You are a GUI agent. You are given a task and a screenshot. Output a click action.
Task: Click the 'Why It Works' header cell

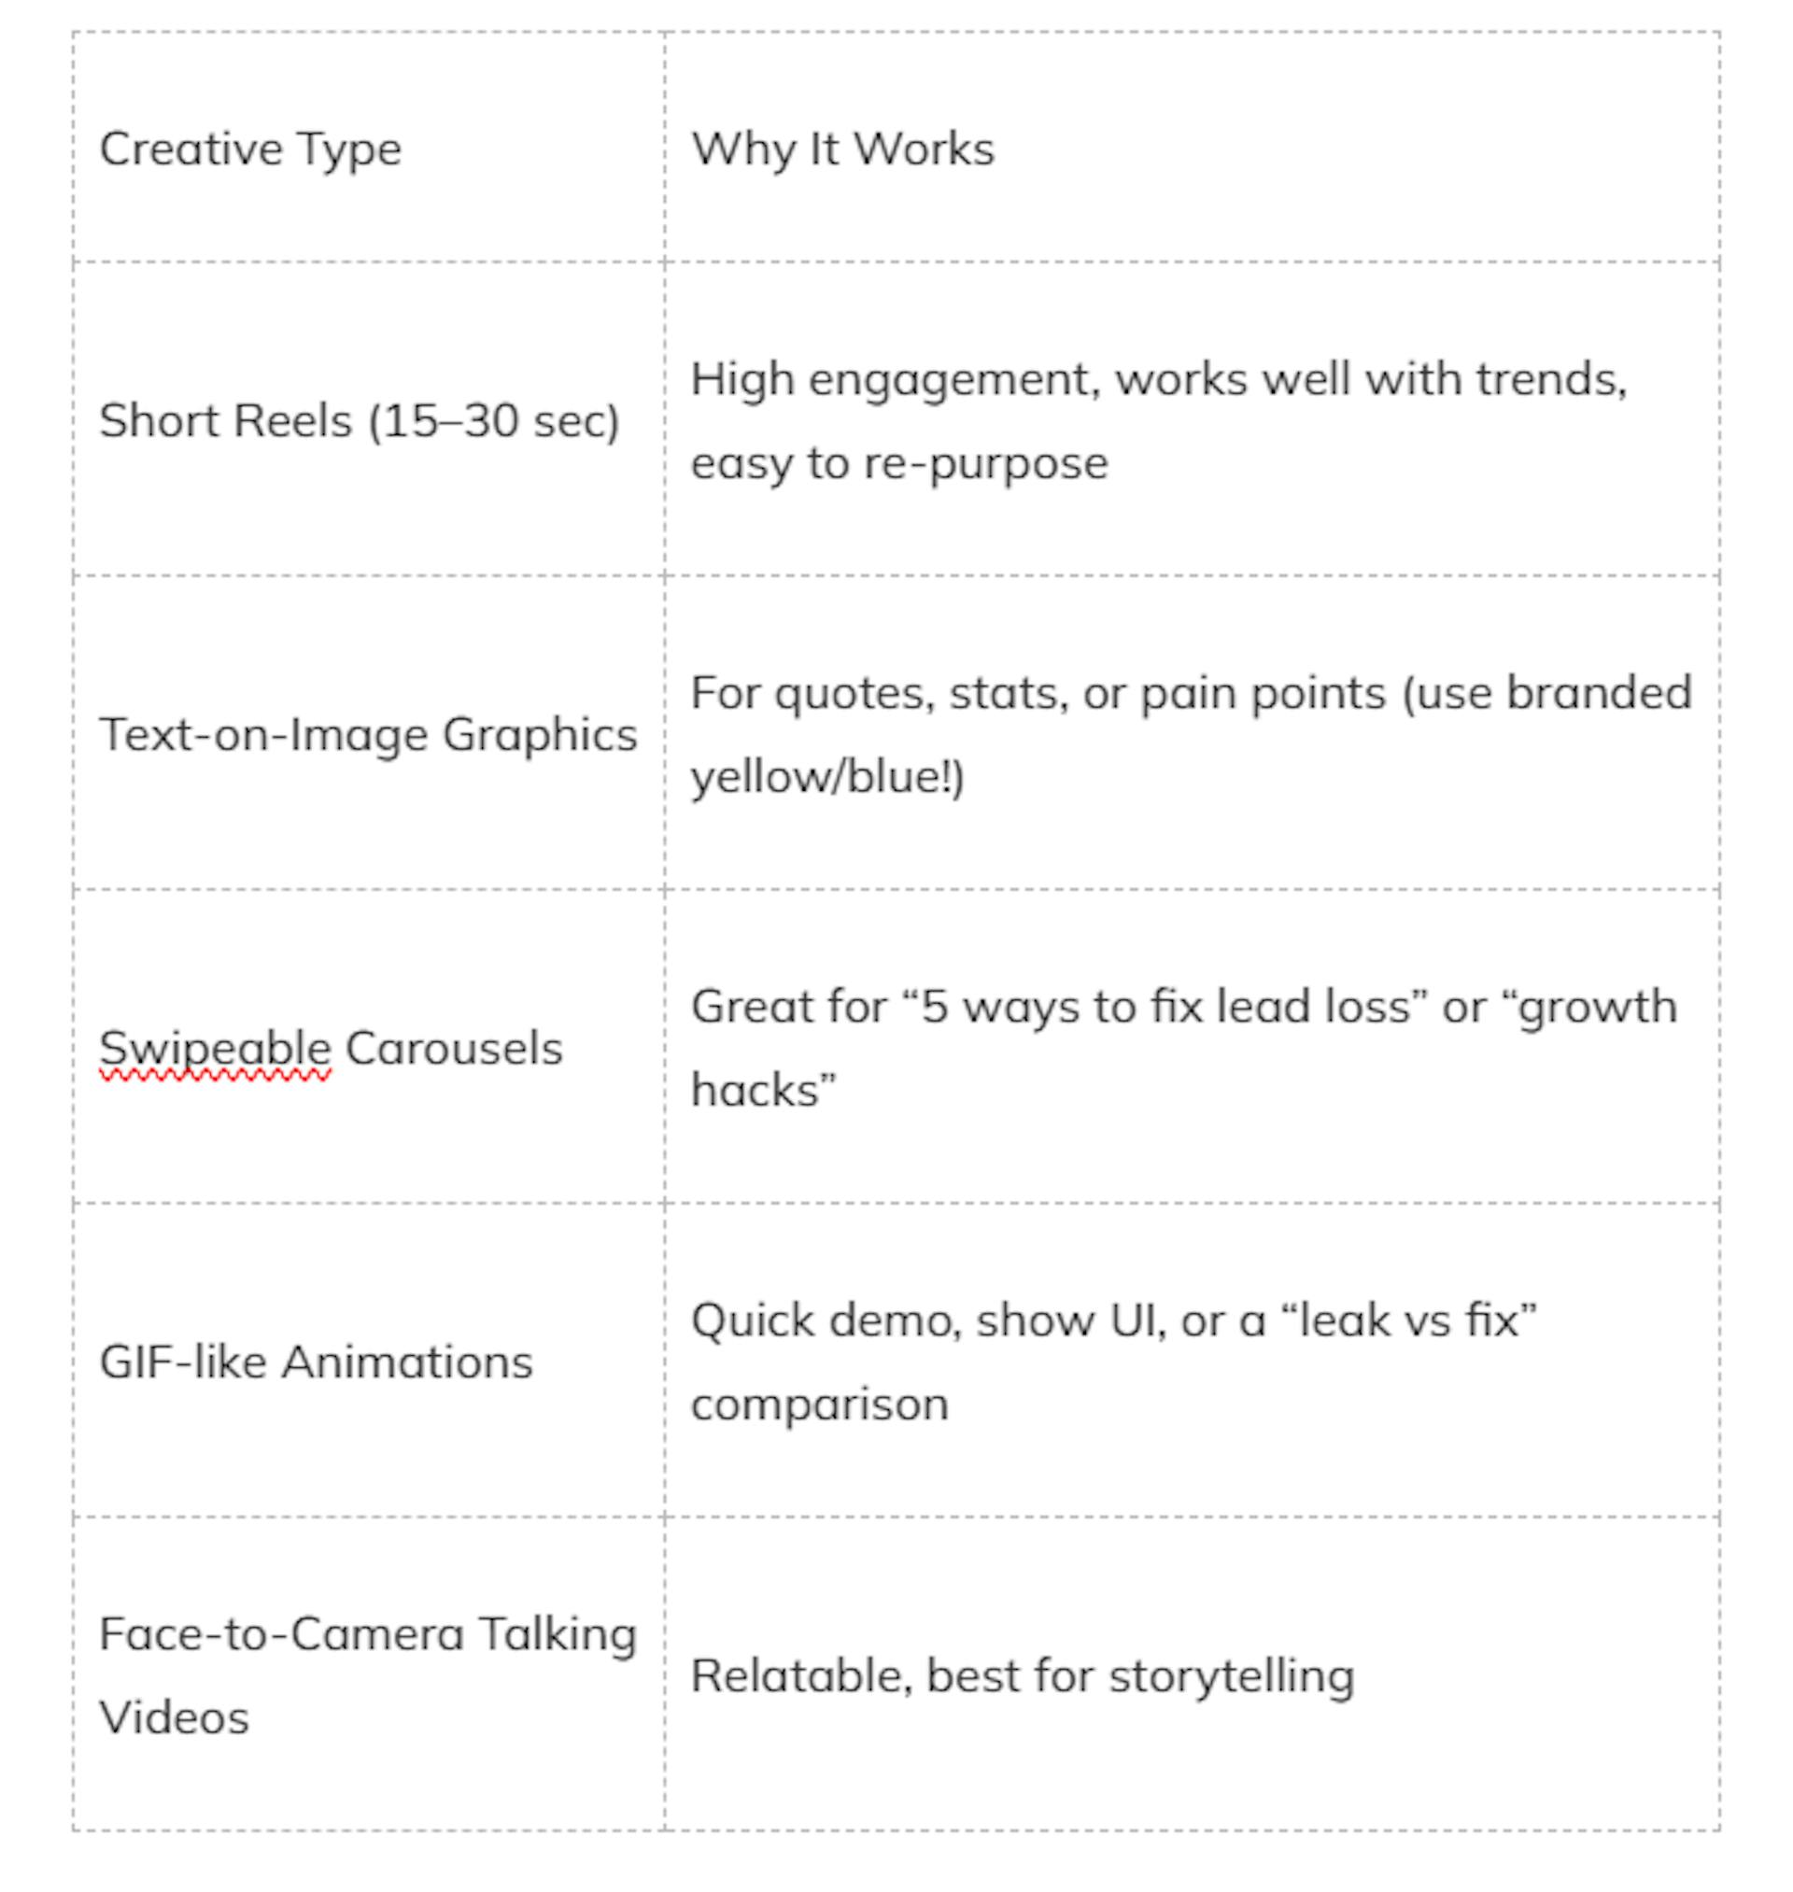[1192, 147]
